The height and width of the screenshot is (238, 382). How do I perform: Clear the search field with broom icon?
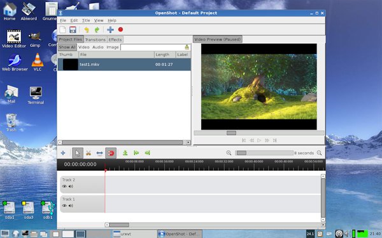tap(187, 47)
